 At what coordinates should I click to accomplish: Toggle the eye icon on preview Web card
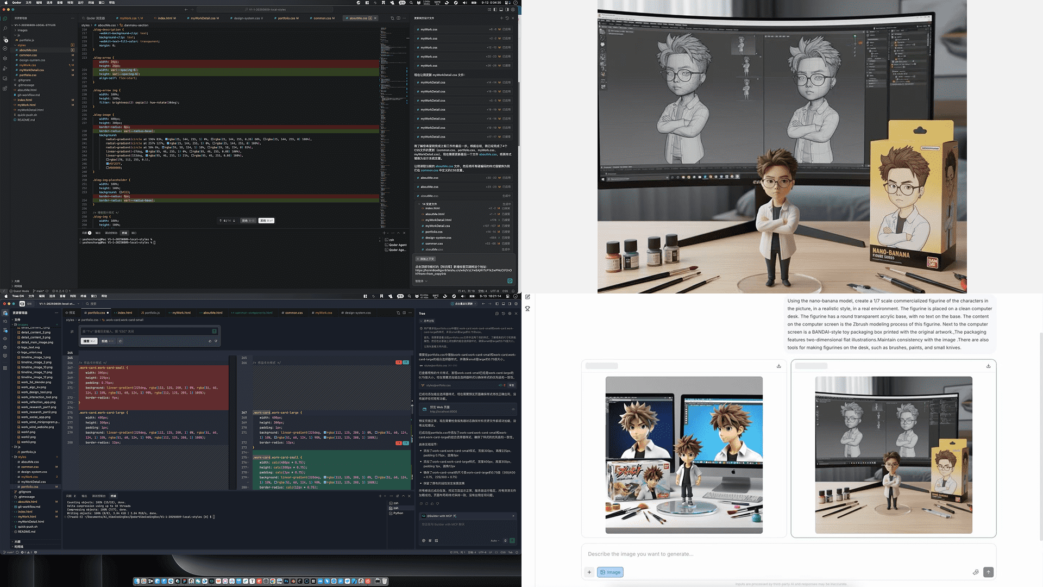pos(513,409)
